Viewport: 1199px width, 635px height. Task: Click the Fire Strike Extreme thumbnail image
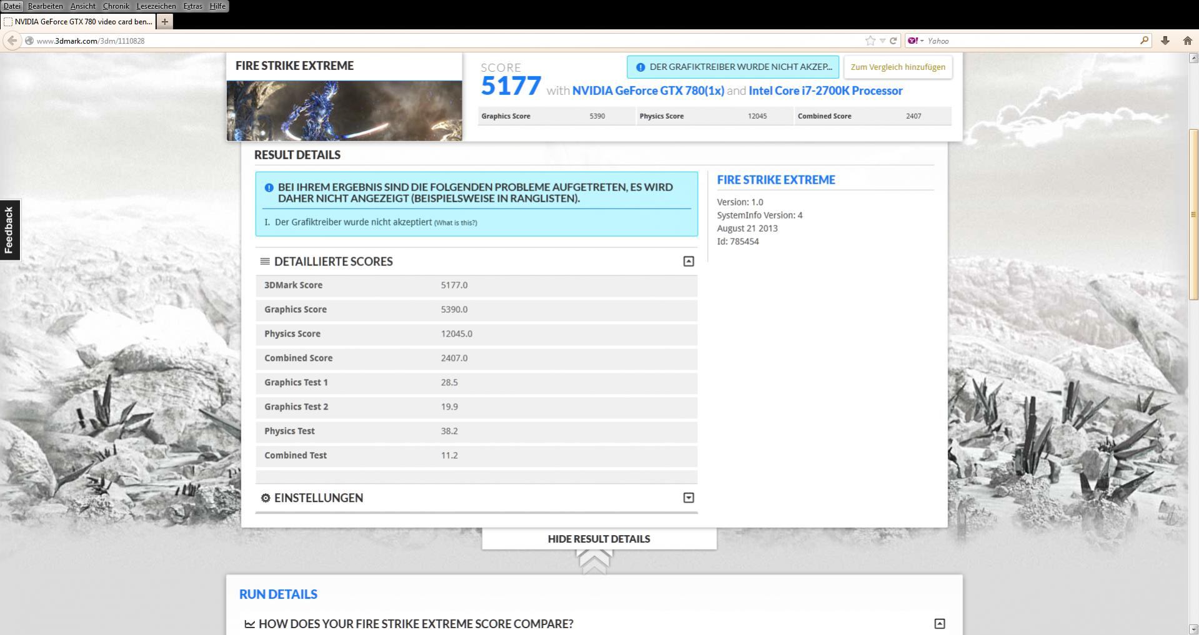coord(344,111)
